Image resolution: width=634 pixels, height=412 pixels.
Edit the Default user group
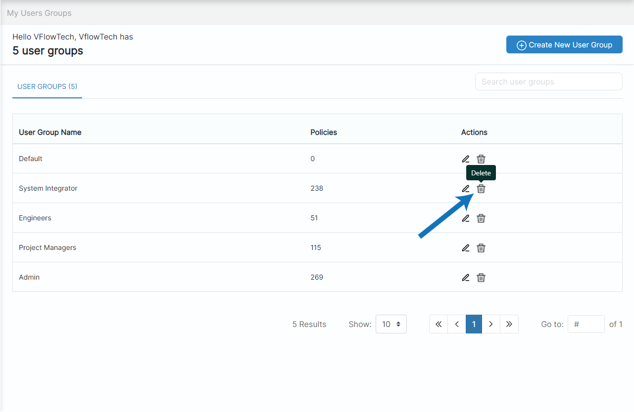pyautogui.click(x=465, y=159)
